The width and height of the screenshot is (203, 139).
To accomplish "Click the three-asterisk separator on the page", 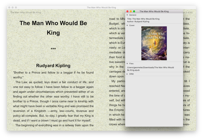I will click(x=53, y=49).
